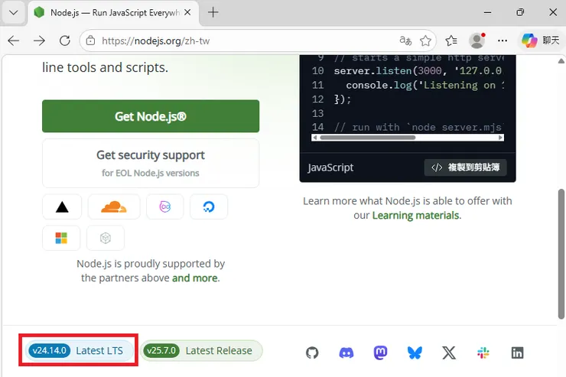
Task: Click page scrollbar up arrow
Action: pyautogui.click(x=561, y=61)
